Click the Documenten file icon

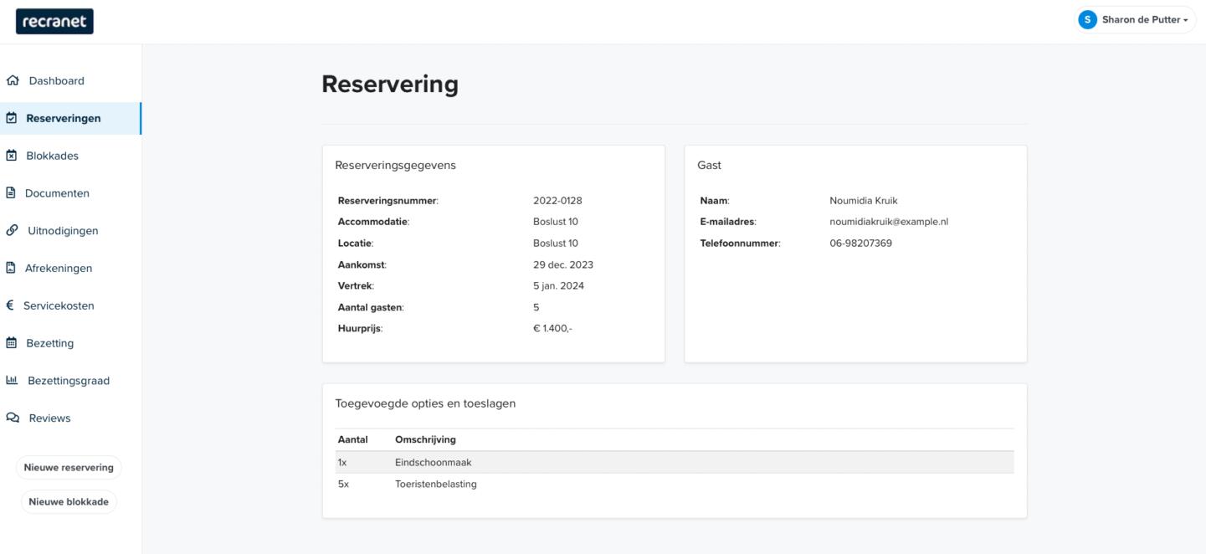coord(11,193)
